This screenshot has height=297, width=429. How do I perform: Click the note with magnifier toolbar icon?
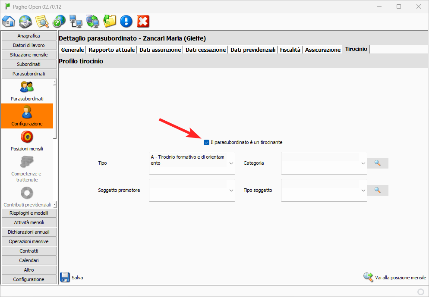click(x=42, y=21)
